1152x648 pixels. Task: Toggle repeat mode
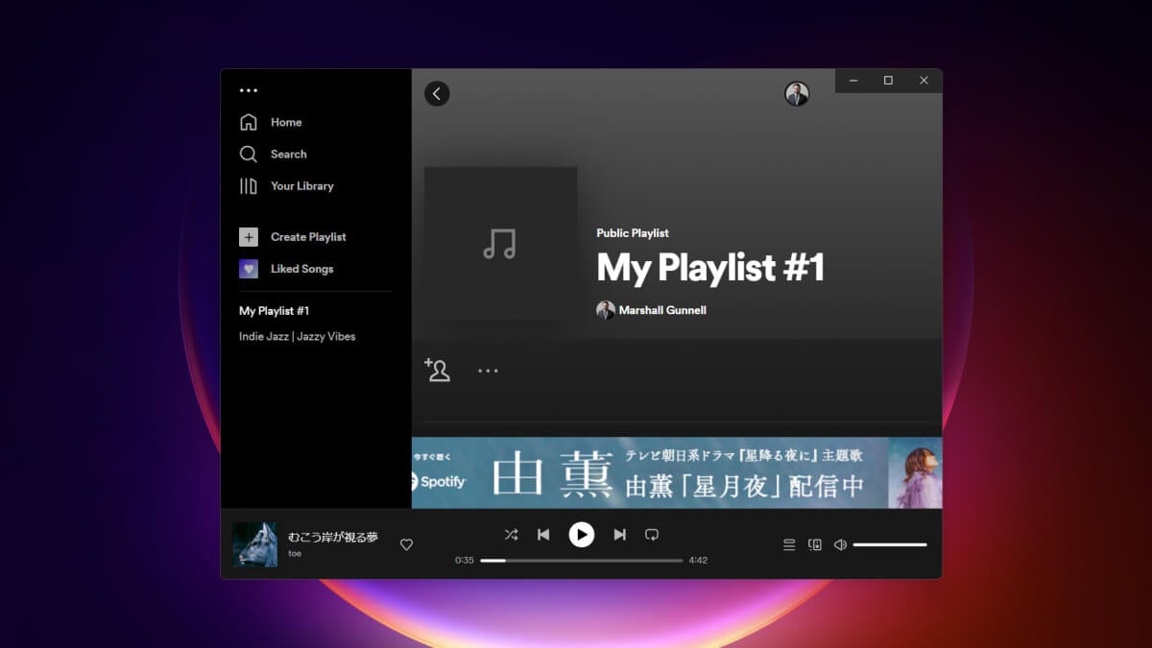(x=652, y=535)
